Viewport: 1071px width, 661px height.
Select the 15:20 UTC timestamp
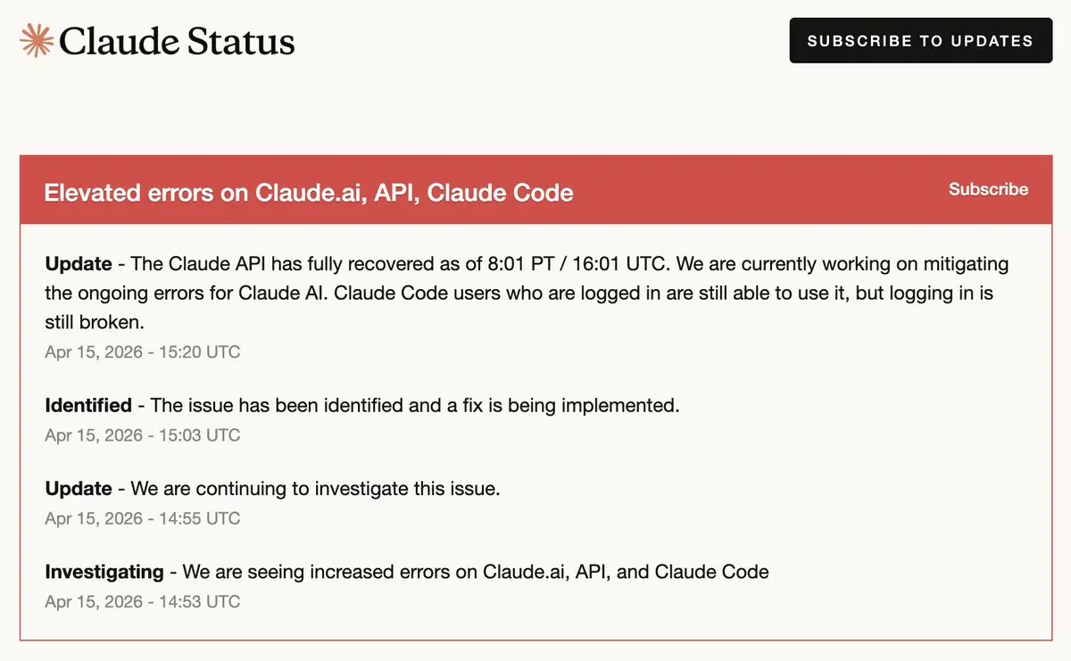[143, 351]
